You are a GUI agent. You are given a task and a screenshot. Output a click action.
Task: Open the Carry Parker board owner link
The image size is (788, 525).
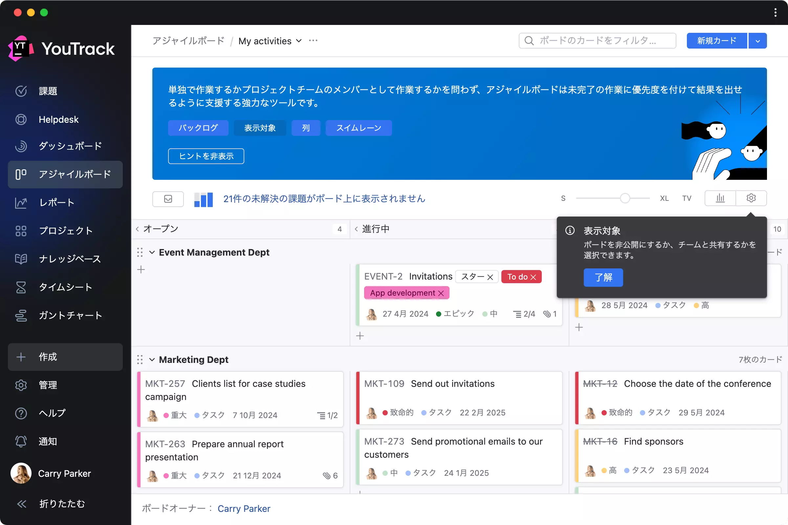click(x=244, y=508)
